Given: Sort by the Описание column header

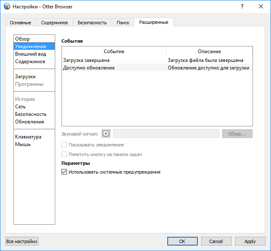Looking at the screenshot, I should 209,51.
